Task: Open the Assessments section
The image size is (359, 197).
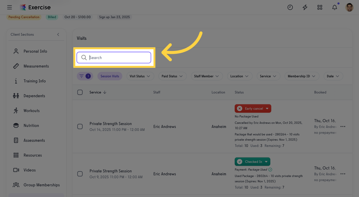Action: [x=34, y=140]
